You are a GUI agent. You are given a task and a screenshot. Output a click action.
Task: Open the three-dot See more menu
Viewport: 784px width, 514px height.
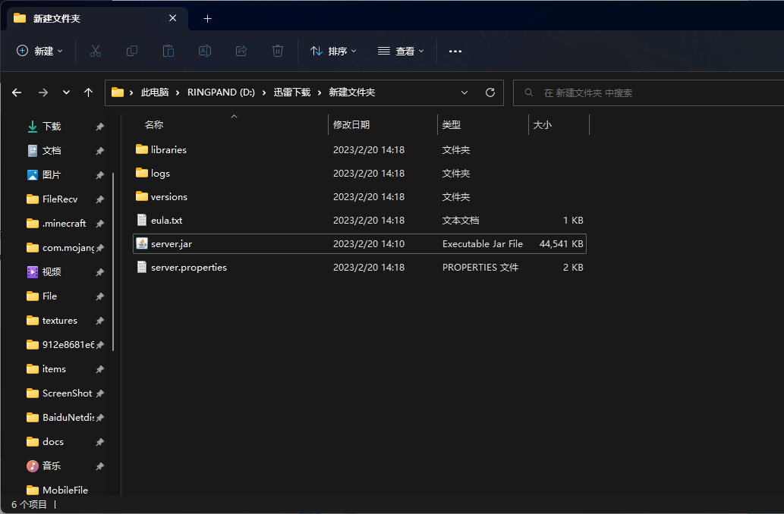455,51
